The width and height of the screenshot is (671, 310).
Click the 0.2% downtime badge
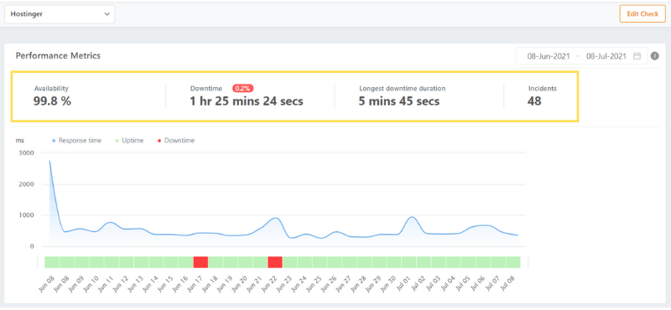pyautogui.click(x=243, y=89)
